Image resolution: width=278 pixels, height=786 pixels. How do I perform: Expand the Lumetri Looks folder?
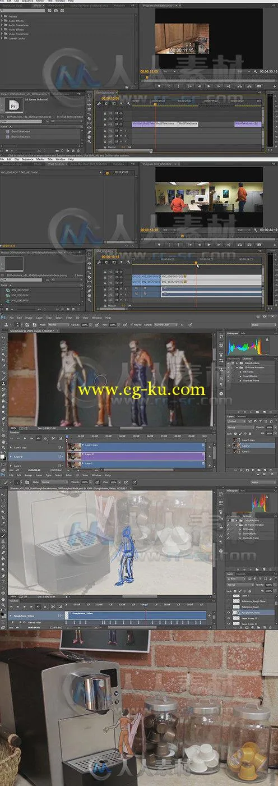2,38
